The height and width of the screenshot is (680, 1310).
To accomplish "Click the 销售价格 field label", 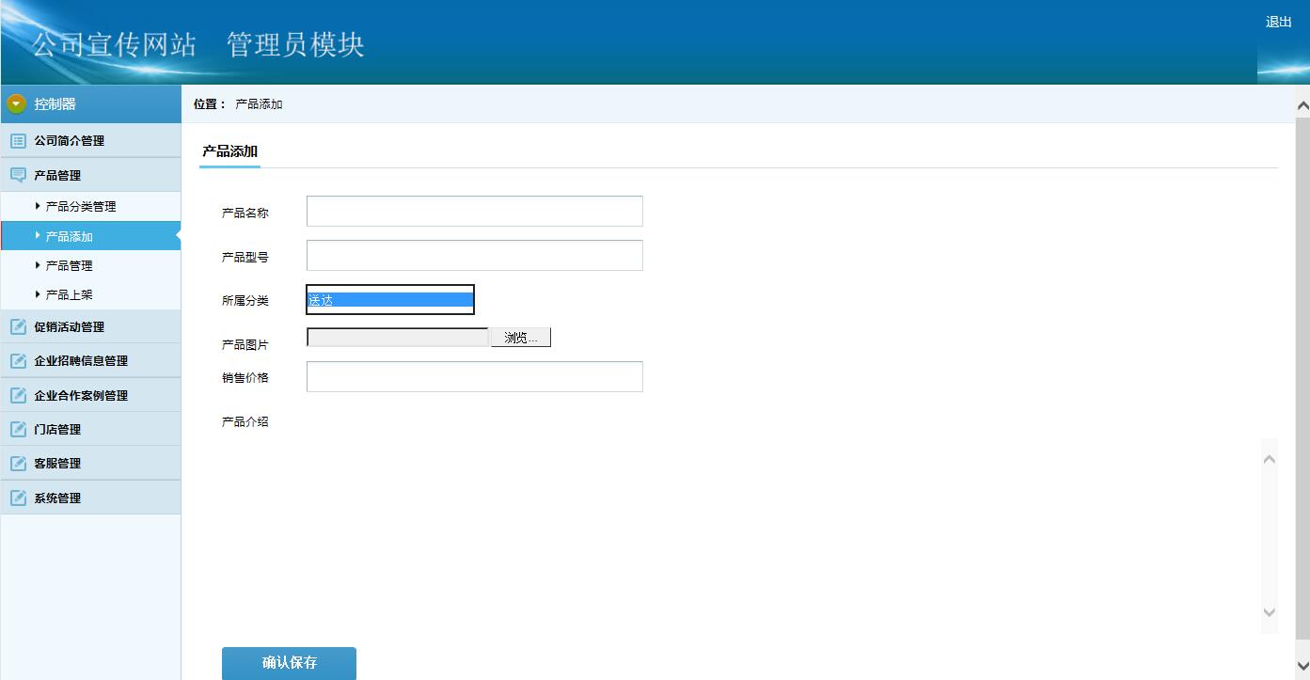I will pos(245,378).
